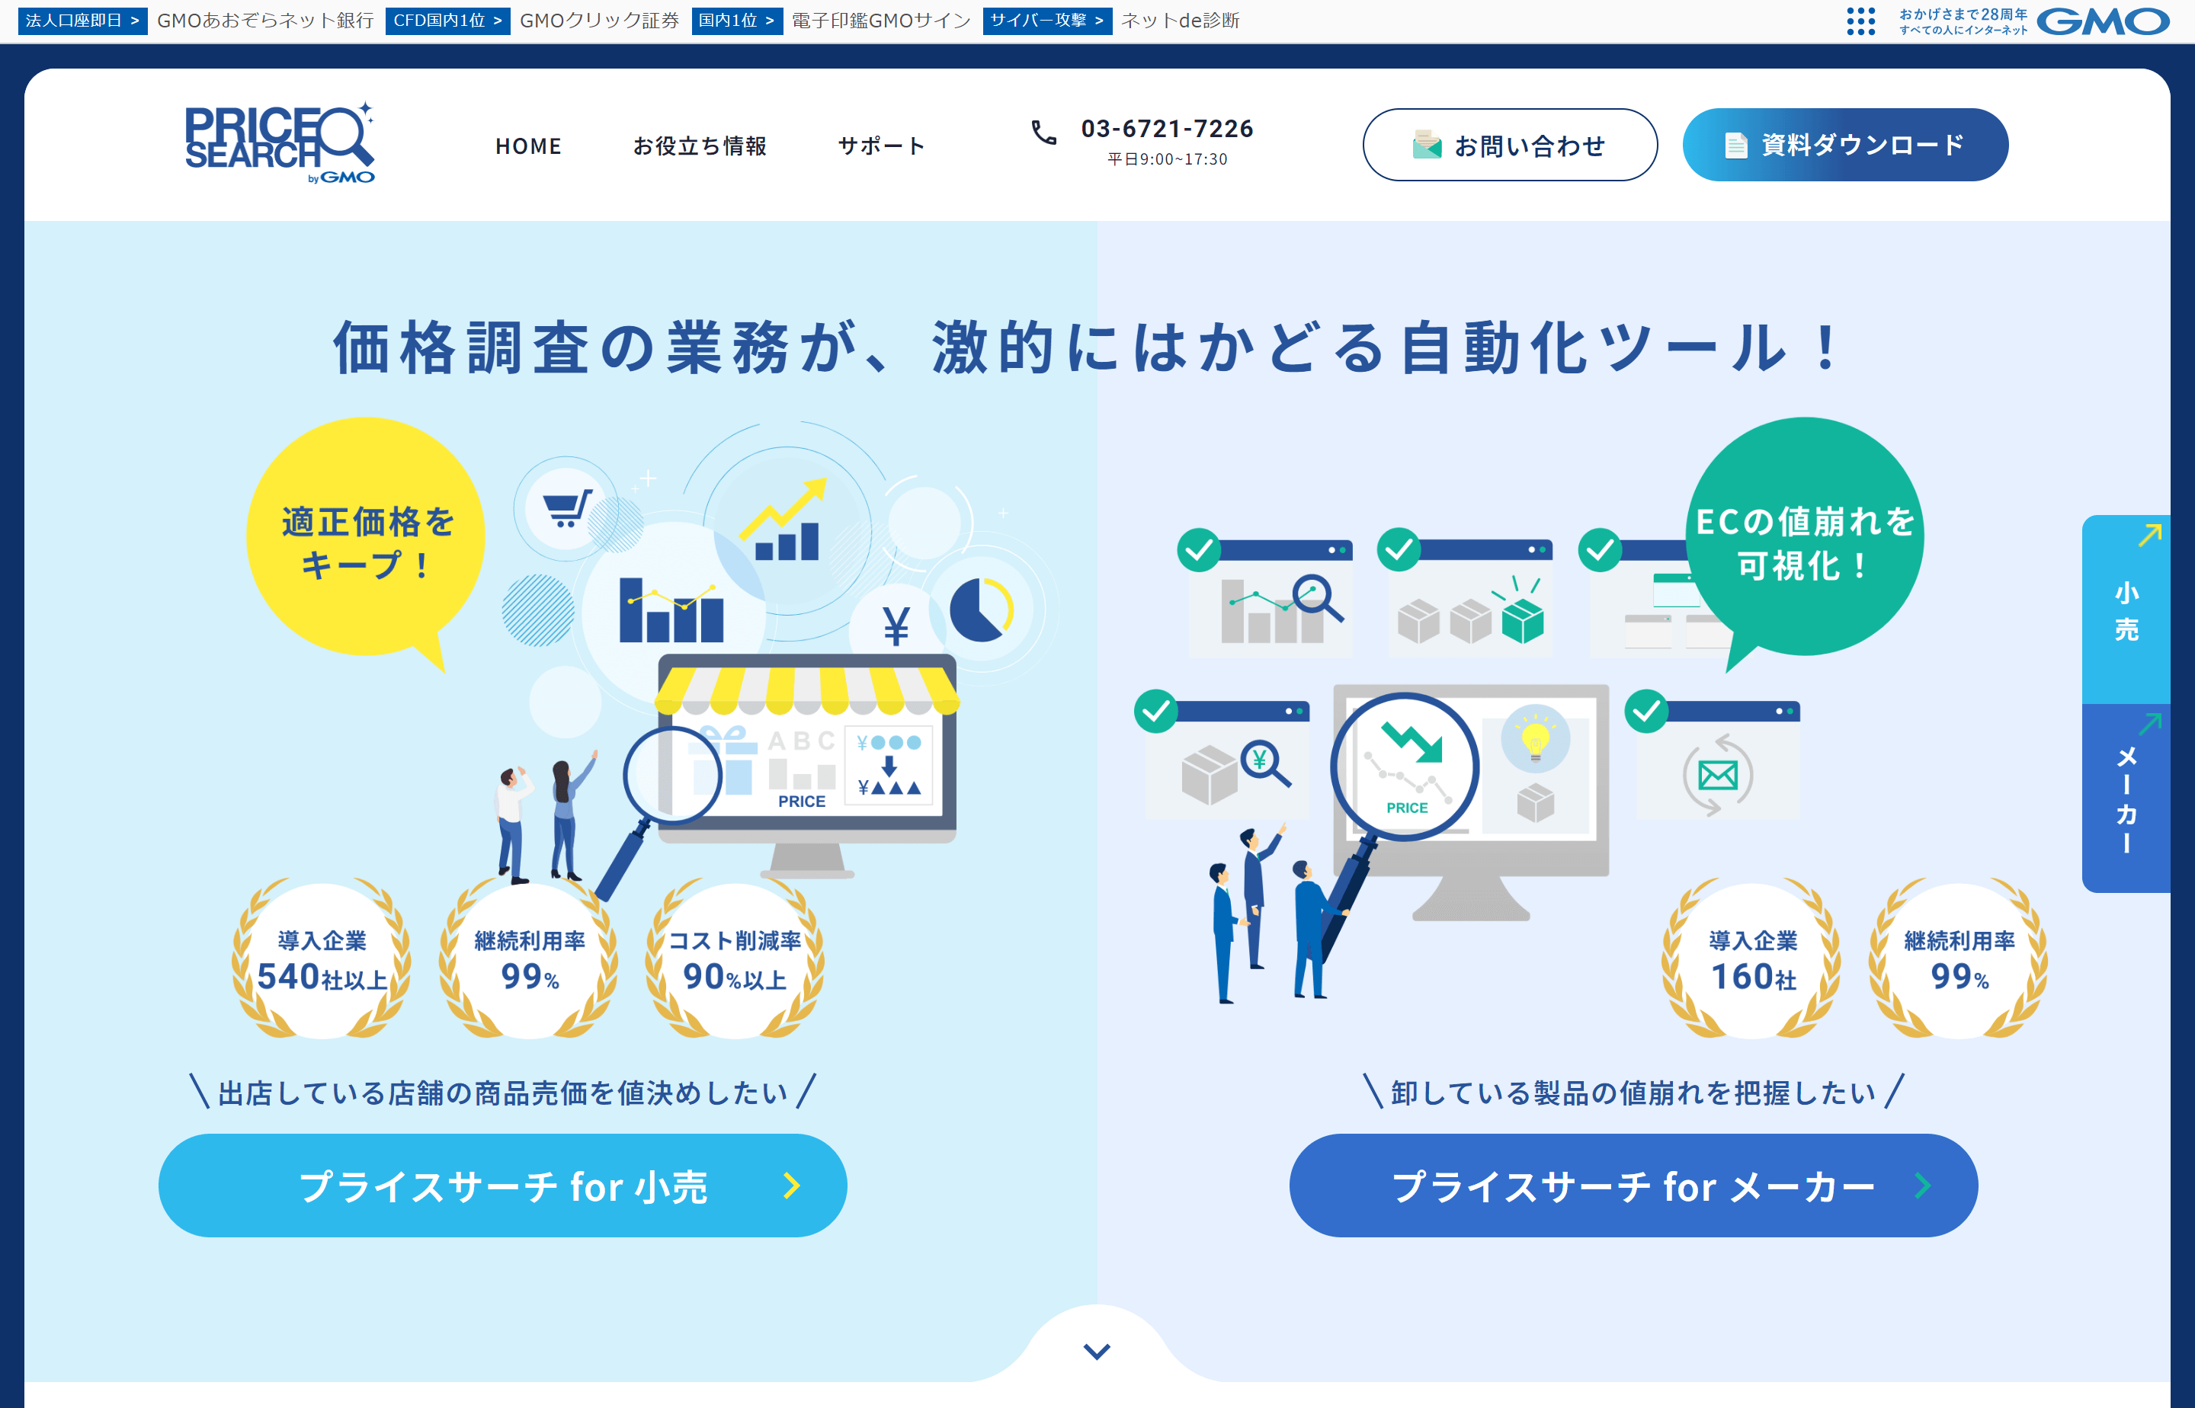2195x1408 pixels.
Task: Open プライスサーチ for 小売
Action: pyautogui.click(x=502, y=1186)
